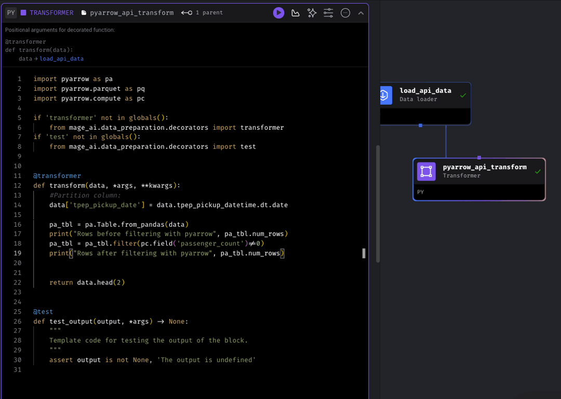Screen dimensions: 561x399
Task: Click the 'assert output is not None' line
Action: 152,360
